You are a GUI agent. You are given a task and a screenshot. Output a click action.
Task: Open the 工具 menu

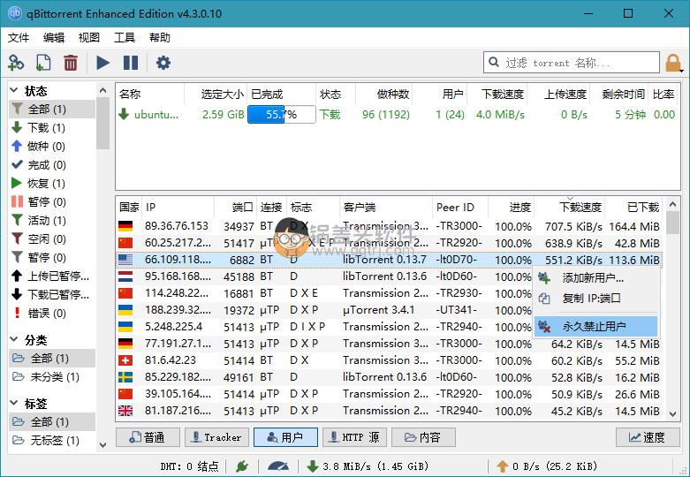click(x=124, y=37)
